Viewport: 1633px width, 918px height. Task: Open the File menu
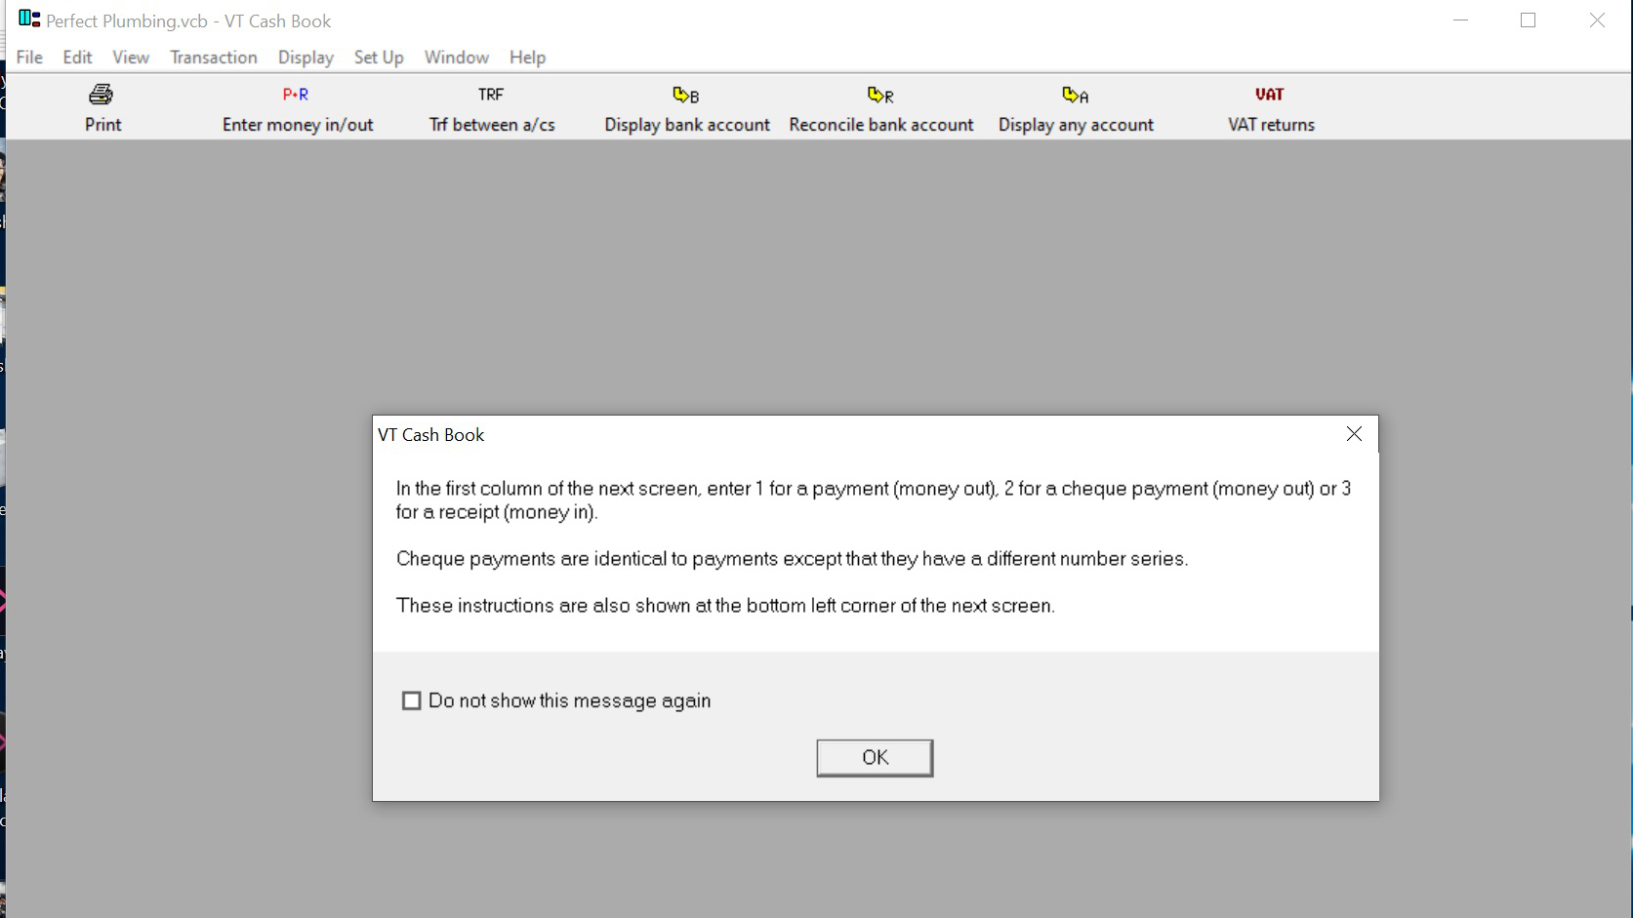point(29,58)
